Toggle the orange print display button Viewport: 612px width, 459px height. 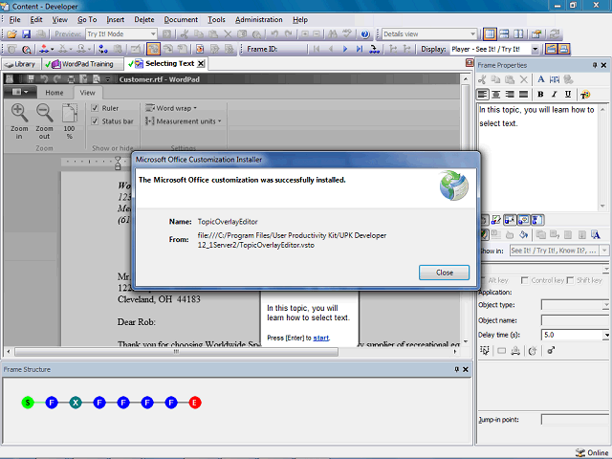click(x=563, y=49)
